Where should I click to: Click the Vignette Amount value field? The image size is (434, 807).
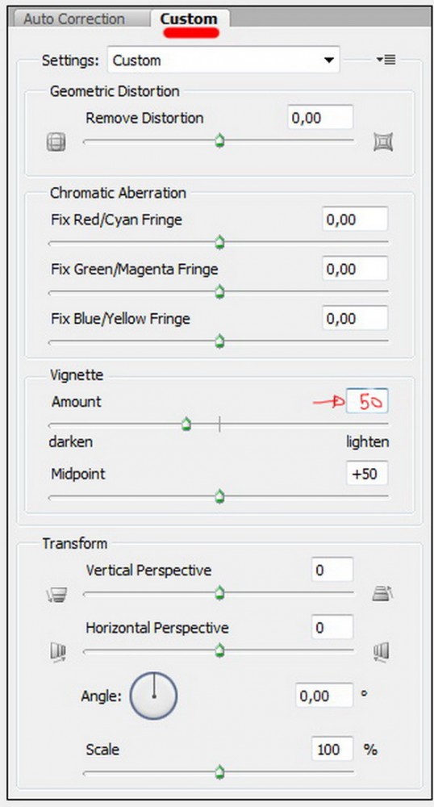(367, 401)
